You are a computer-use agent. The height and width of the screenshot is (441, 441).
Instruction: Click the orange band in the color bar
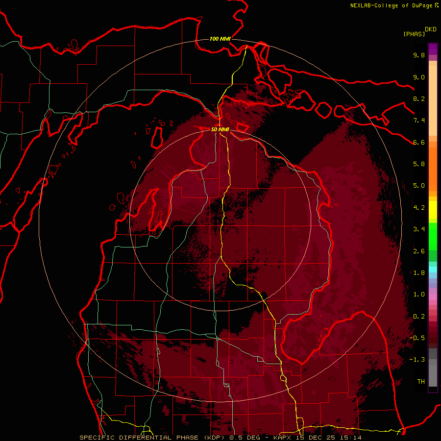(433, 170)
